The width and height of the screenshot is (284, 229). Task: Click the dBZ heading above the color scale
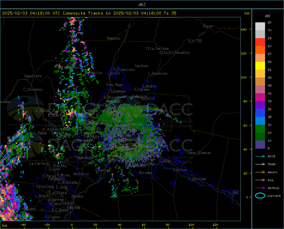pyautogui.click(x=268, y=16)
